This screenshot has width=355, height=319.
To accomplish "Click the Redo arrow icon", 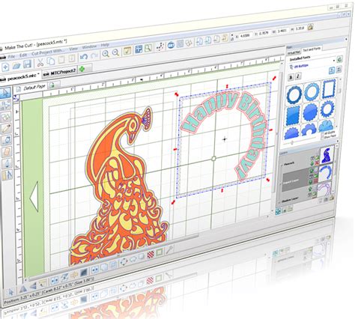I will click(x=94, y=55).
